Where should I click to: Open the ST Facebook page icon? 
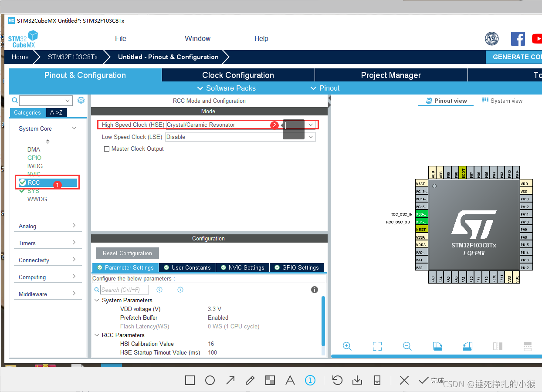coord(518,39)
